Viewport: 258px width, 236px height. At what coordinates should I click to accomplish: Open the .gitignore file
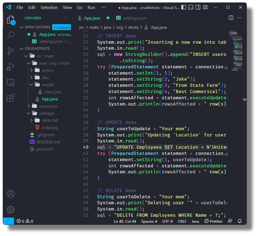46,135
